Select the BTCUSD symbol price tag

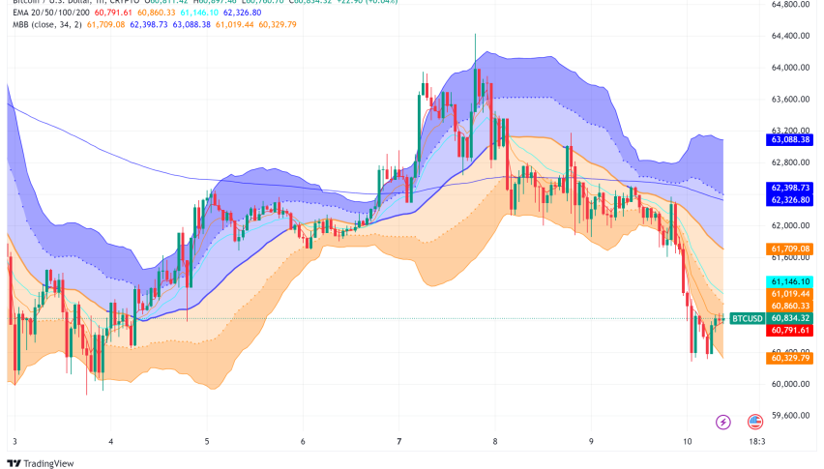coord(747,318)
